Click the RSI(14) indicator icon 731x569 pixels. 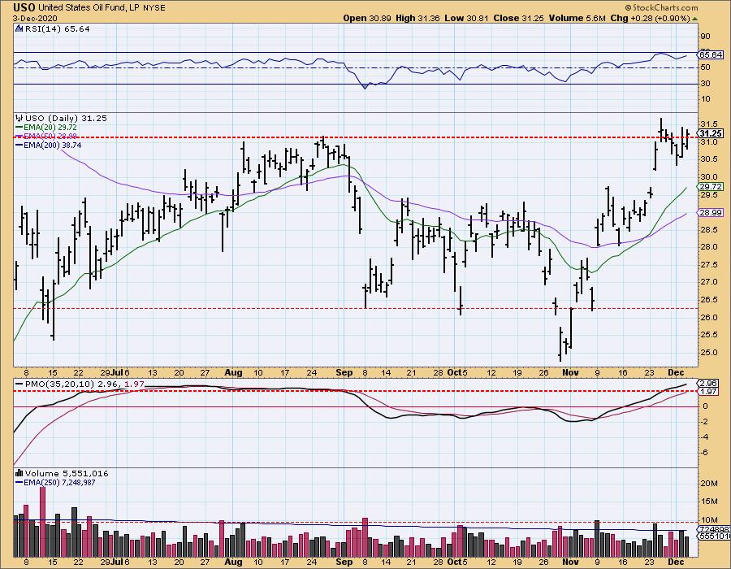click(19, 29)
